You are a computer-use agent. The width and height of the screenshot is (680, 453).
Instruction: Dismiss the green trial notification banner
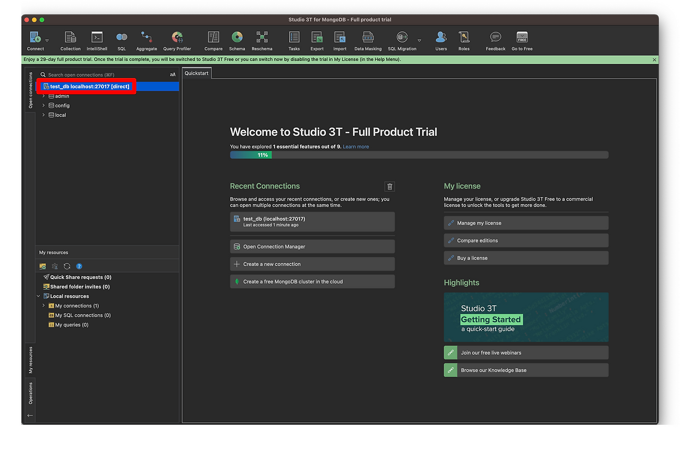tap(654, 60)
